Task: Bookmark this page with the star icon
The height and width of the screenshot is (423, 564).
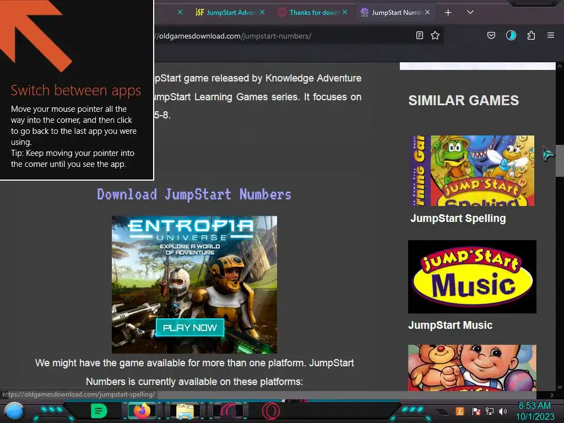Action: pyautogui.click(x=435, y=35)
